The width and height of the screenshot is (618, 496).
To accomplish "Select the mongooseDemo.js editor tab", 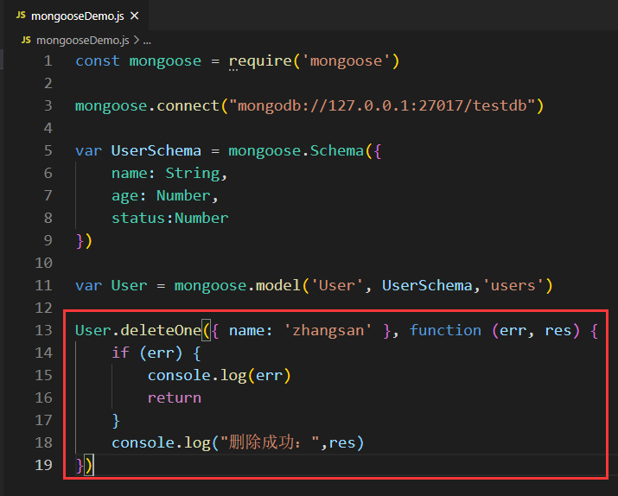I will (77, 16).
